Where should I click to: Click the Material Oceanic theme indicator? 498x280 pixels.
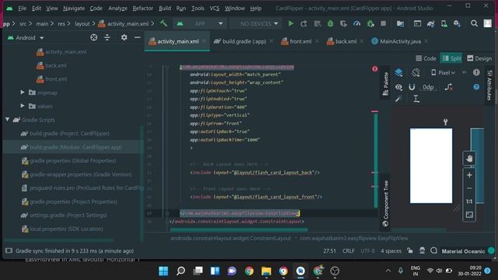pyautogui.click(x=463, y=251)
